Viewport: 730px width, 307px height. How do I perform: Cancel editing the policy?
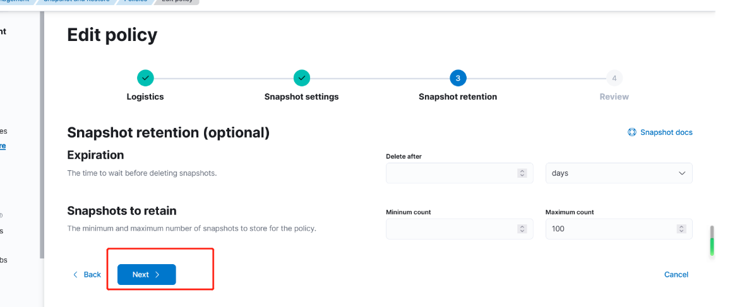pyautogui.click(x=676, y=274)
